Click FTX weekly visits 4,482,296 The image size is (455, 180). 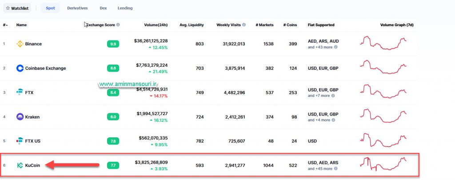click(235, 92)
